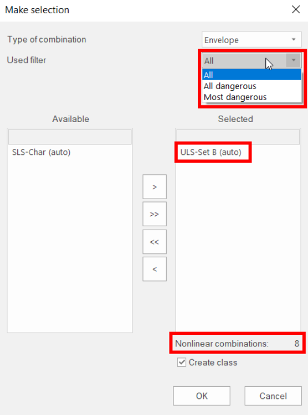The height and width of the screenshot is (415, 308).
Task: Click the Available list header field
Action: (x=70, y=137)
